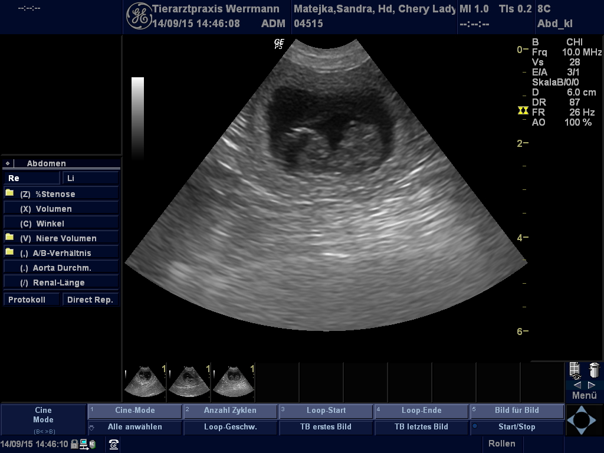604x453 pixels.
Task: Click the network computer status icon
Action: [84, 444]
